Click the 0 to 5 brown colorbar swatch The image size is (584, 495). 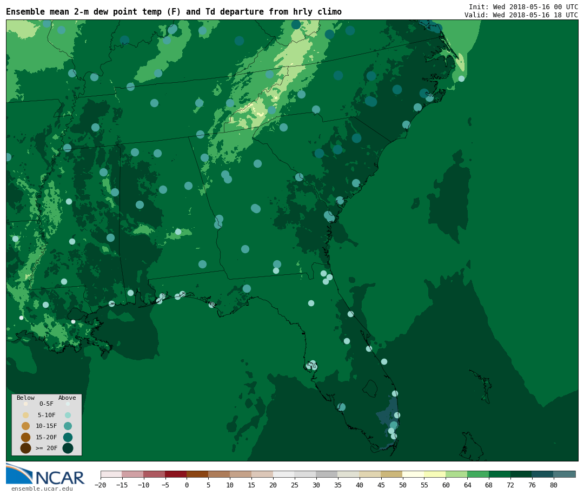pyautogui.click(x=197, y=474)
